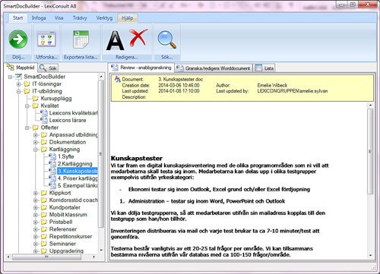This screenshot has width=380, height=274.
Task: Click the Lexicons lärare document icon
Action: 44,120
